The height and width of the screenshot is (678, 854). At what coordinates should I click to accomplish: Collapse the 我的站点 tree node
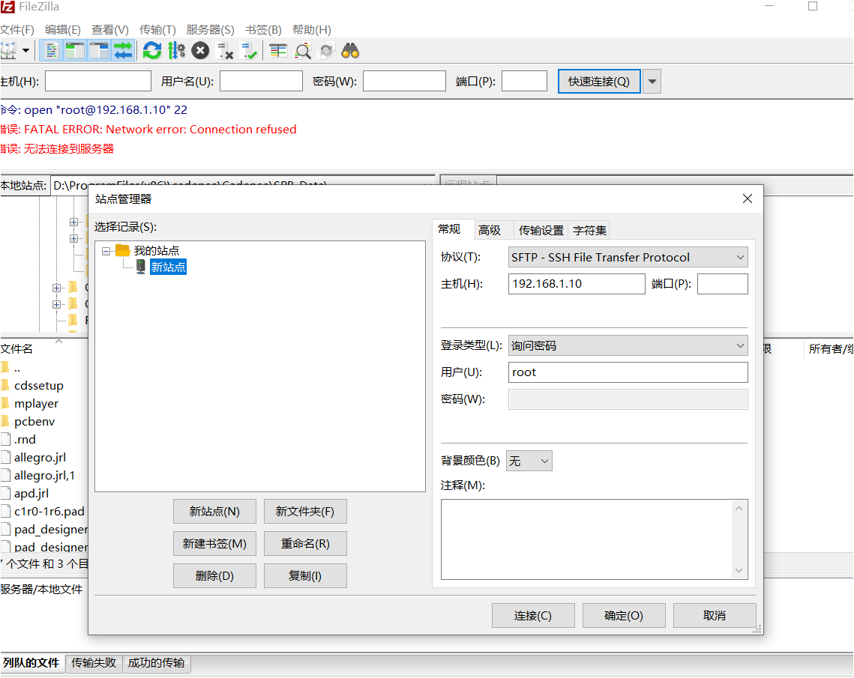(x=106, y=250)
